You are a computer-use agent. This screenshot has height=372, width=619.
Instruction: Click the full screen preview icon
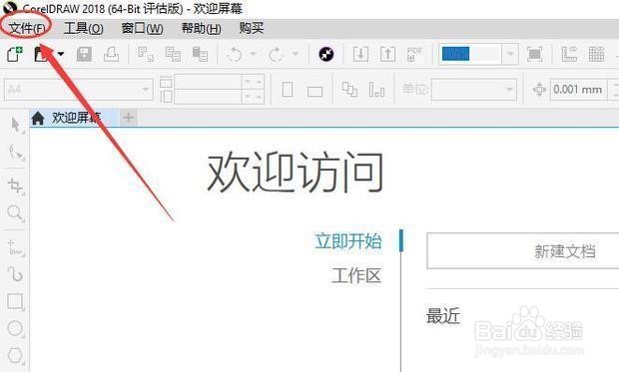[x=534, y=54]
